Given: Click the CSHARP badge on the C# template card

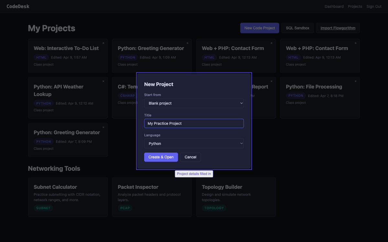Looking at the screenshot, I should tap(127, 96).
